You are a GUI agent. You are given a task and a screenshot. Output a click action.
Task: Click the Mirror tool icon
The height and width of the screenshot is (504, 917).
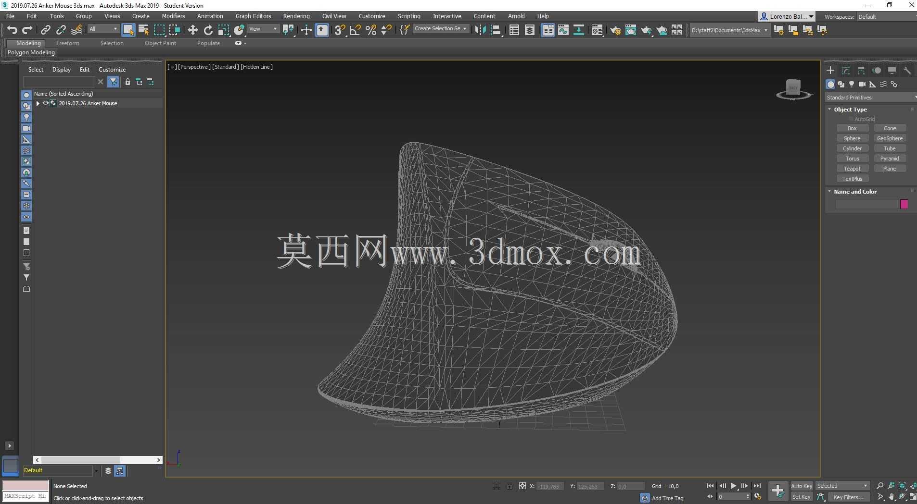pos(480,30)
